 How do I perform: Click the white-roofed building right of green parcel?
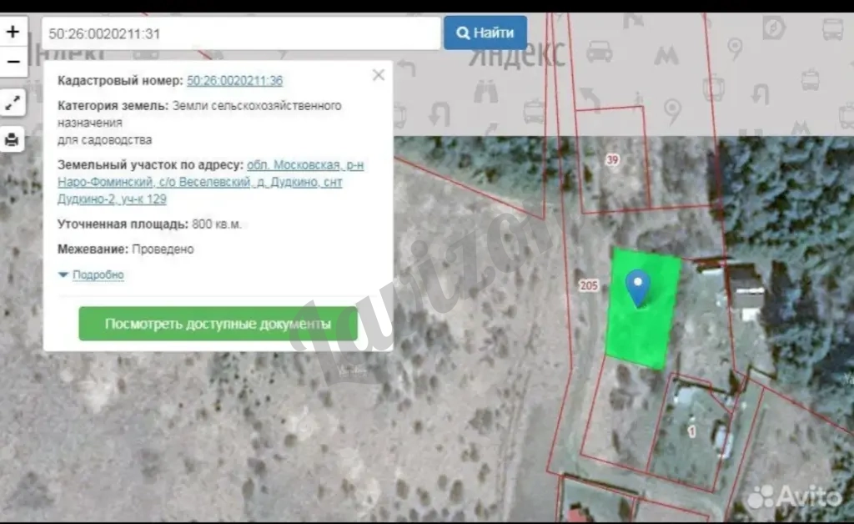coord(746,292)
